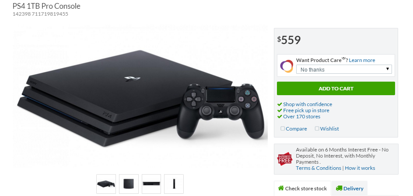Tick the Compare checkbox
Screen dimensions: 413x196
tap(283, 128)
